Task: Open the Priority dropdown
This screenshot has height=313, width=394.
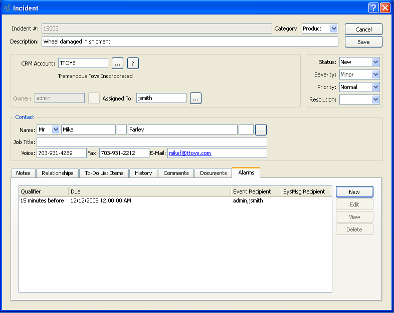Action: 375,87
